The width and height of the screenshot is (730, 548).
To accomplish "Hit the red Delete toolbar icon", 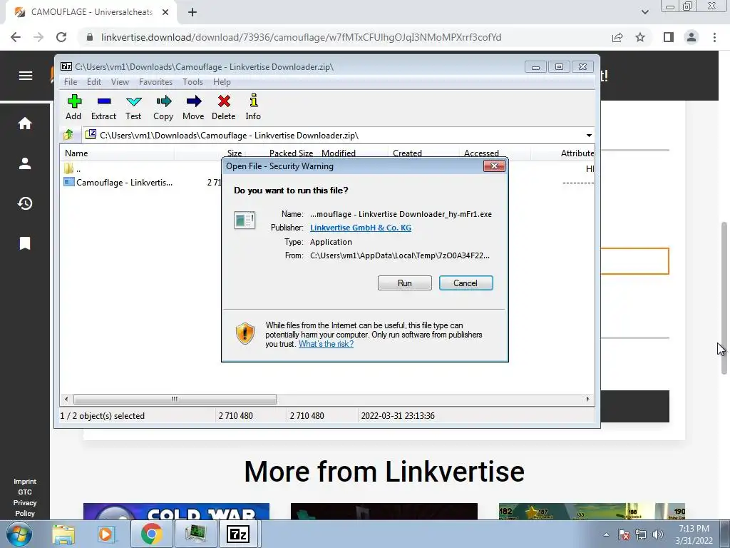I will 223,107.
